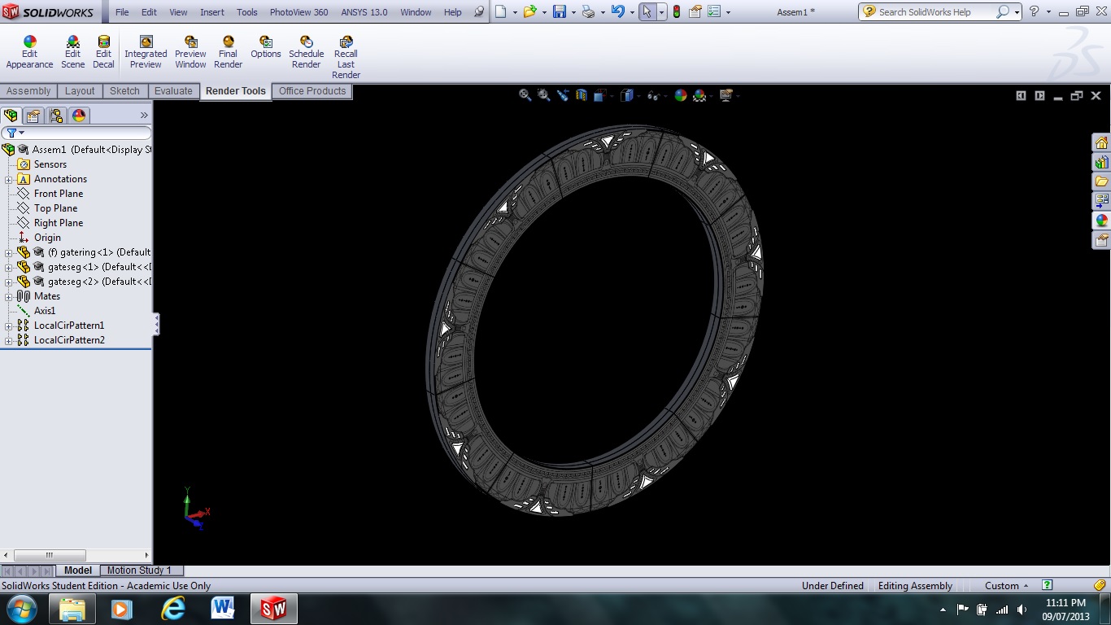Open the Save button dropdown arrow
The image size is (1111, 625).
[x=573, y=12]
